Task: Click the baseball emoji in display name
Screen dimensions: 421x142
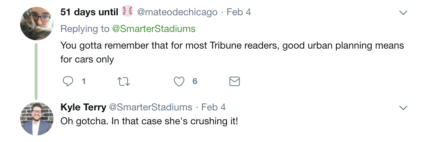Action: [128, 12]
